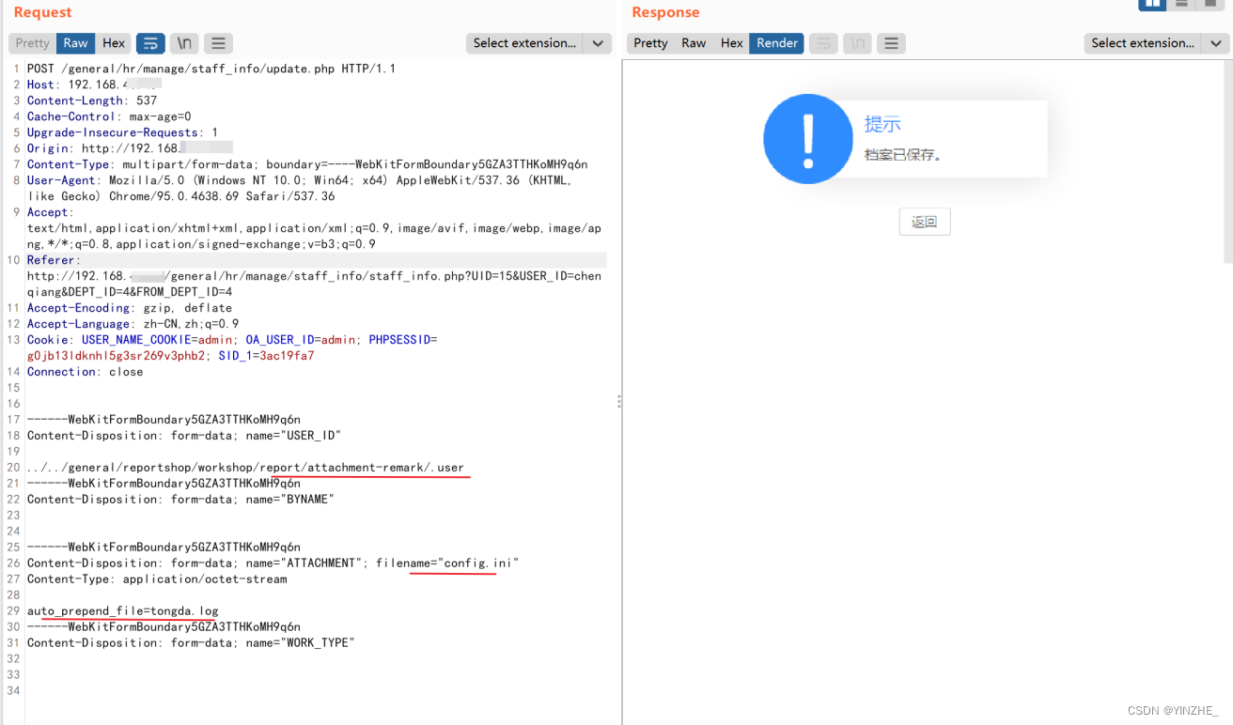Screen dimensions: 1233x725
Task: Click the attachment-remark/.user path line
Action: pos(245,468)
